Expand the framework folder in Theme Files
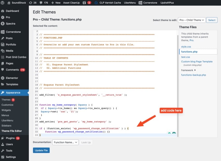Screen dimensions: 221x161 [x=195, y=70]
